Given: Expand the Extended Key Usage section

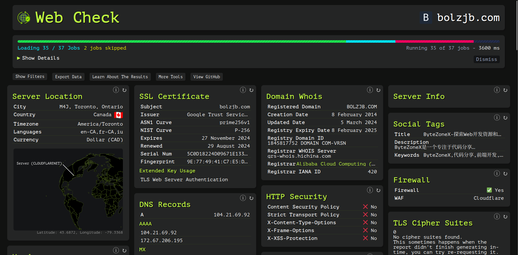Looking at the screenshot, I should (167, 171).
